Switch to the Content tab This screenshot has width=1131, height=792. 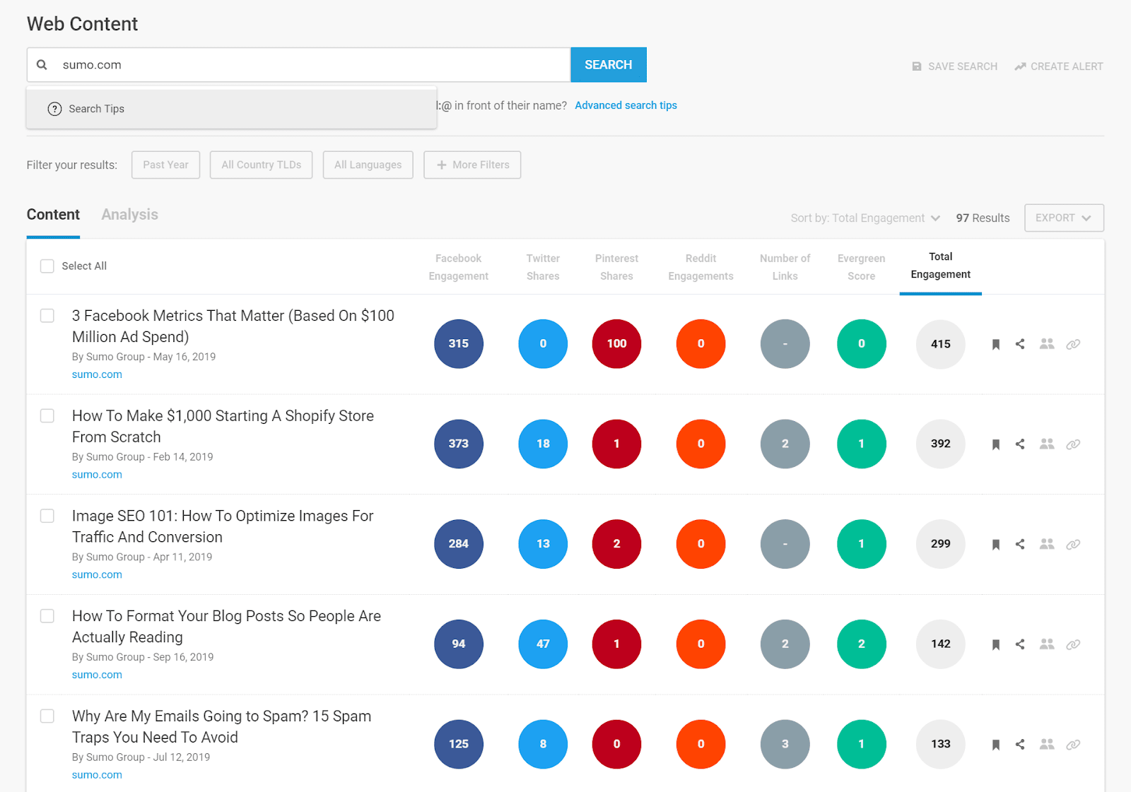[53, 215]
